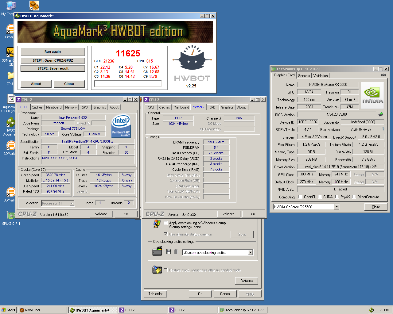Click the About button in HWBOT Aquamark

36,84
